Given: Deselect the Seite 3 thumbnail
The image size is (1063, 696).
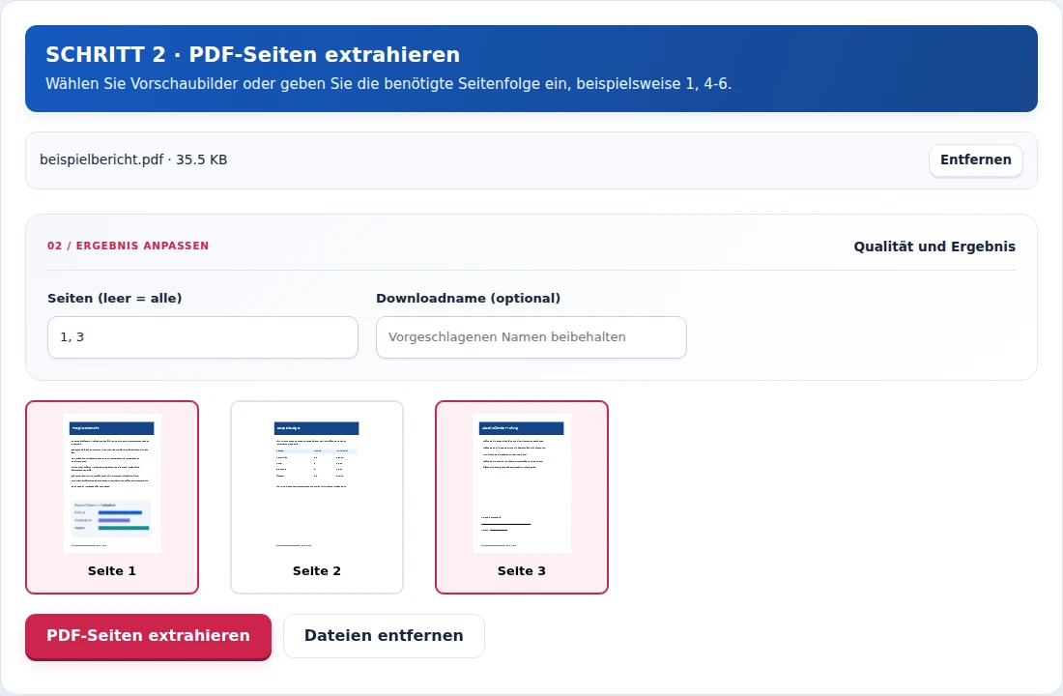Looking at the screenshot, I should click(521, 497).
